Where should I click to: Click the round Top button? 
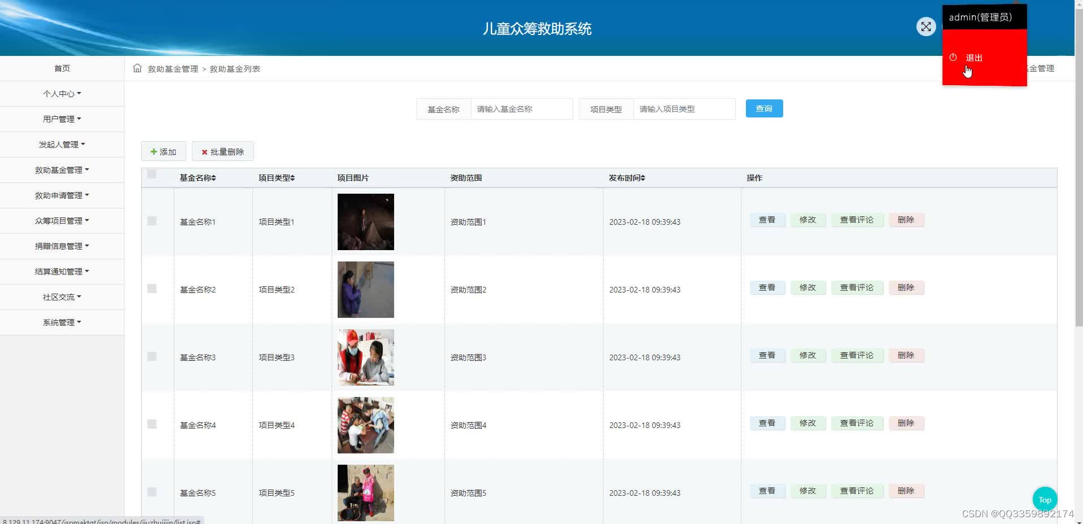click(x=1045, y=499)
